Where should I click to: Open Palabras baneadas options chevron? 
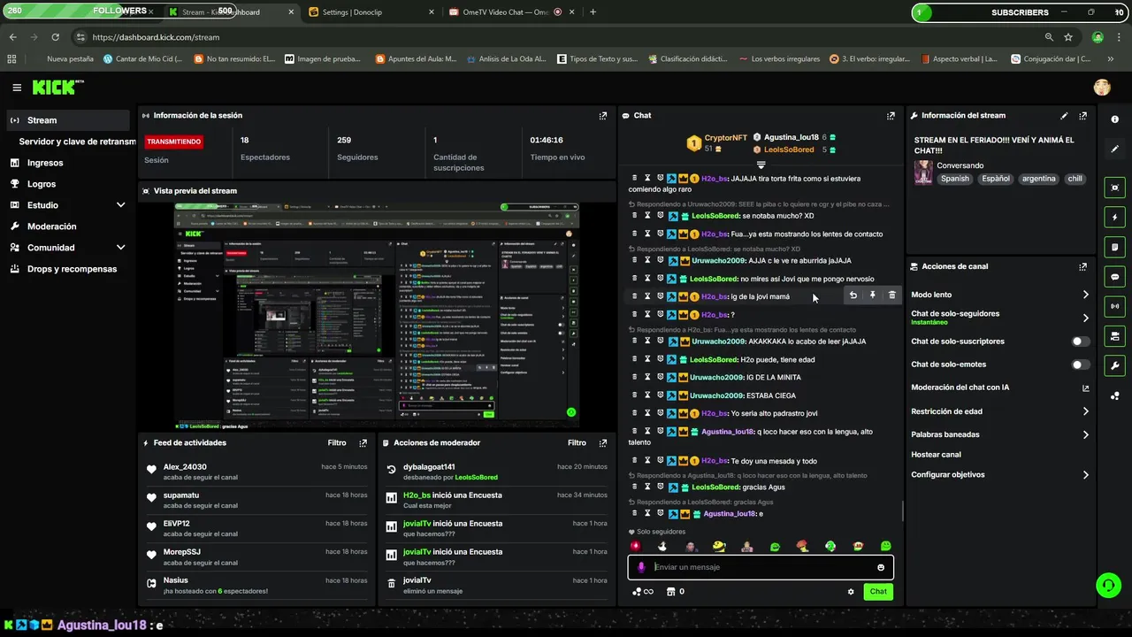tap(1086, 434)
